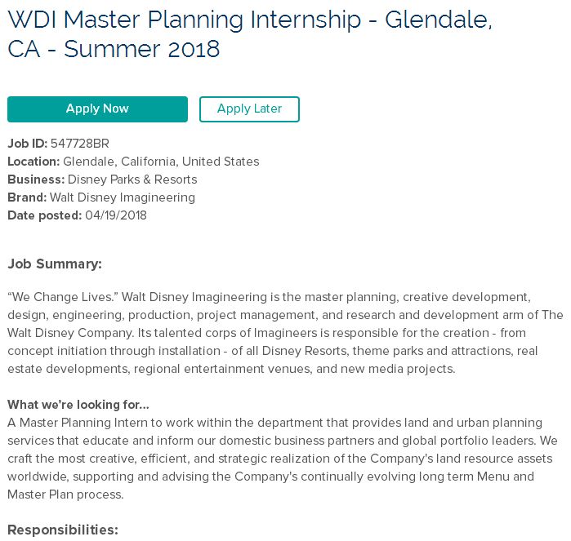Viewport: 571px width, 541px height.
Task: Click Disney Parks & Resorts text
Action: tap(132, 179)
